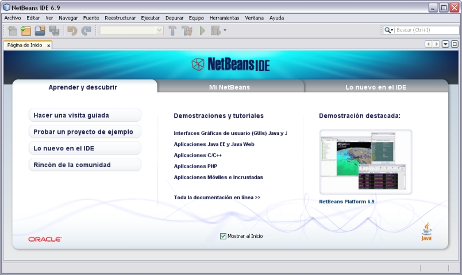This screenshot has height=275, width=462.
Task: Switch to Lo nuevo en el IDE tab
Action: click(x=376, y=87)
